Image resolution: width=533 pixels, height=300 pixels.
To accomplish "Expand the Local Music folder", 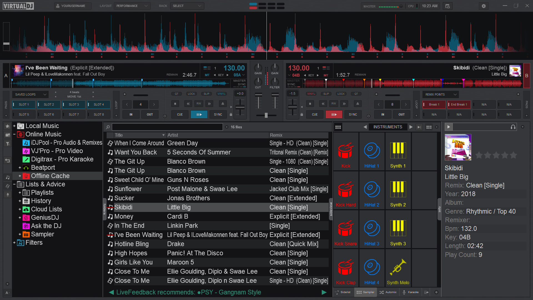I will coord(14,126).
